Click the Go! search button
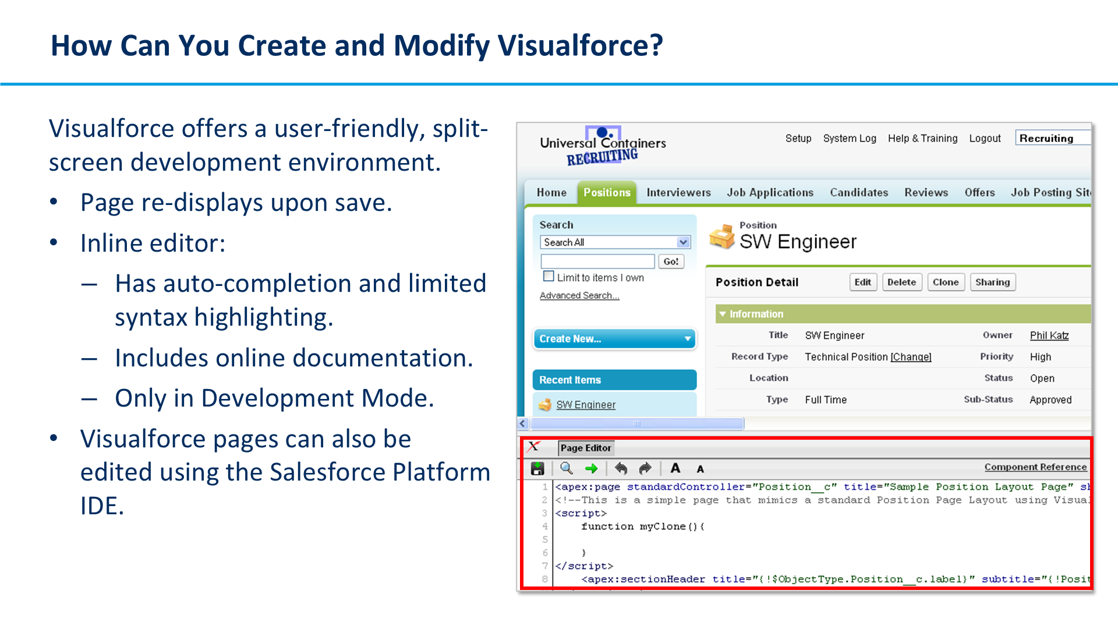This screenshot has width=1118, height=629. (671, 262)
